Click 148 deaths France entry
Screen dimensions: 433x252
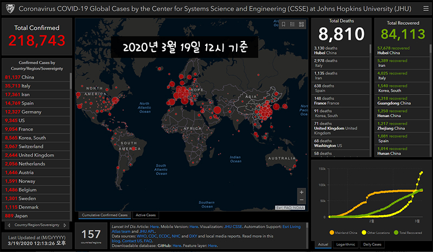340,101
